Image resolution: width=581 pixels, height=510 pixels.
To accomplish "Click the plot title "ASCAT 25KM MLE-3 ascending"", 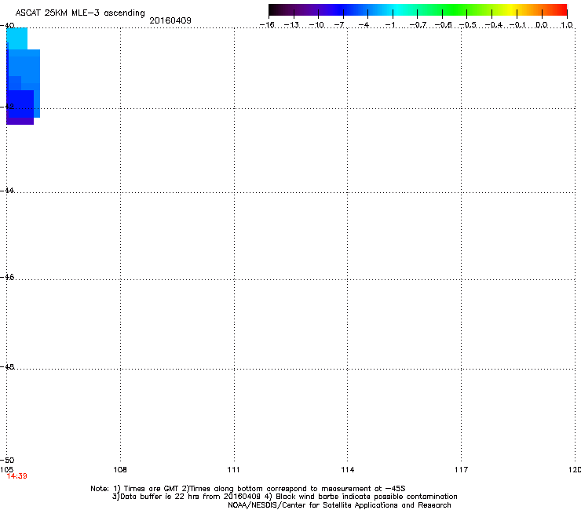I will point(80,13).
